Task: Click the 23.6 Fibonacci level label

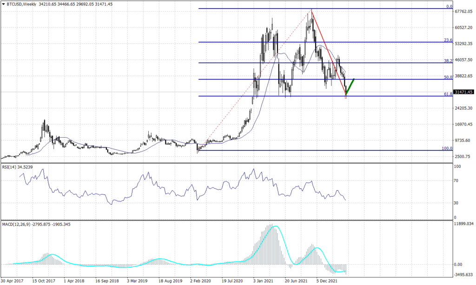Action: point(448,40)
